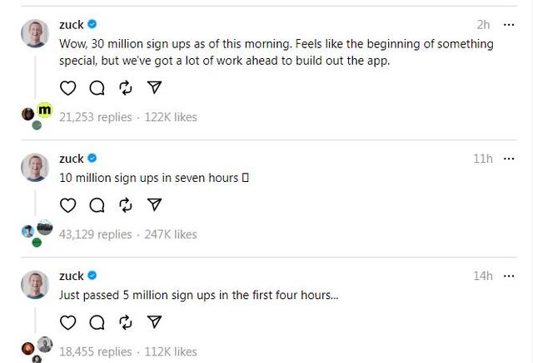
Task: Like the 5 million sign ups post
Action: 69,321
